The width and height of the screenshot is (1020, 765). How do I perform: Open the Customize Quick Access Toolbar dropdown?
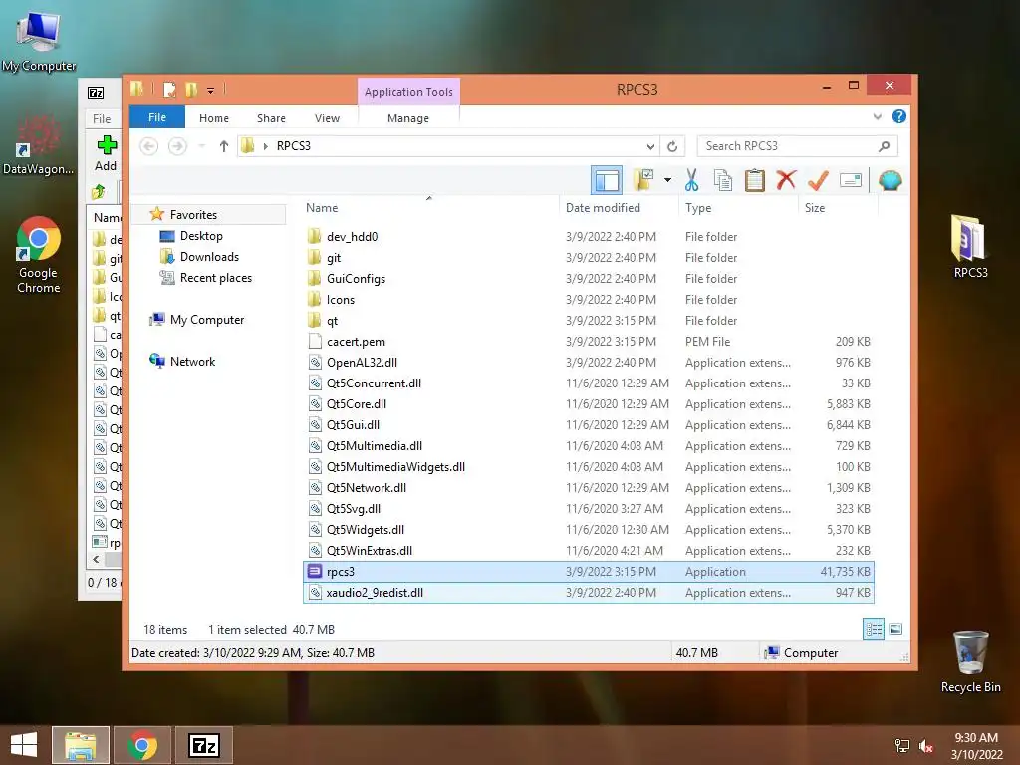tap(211, 90)
